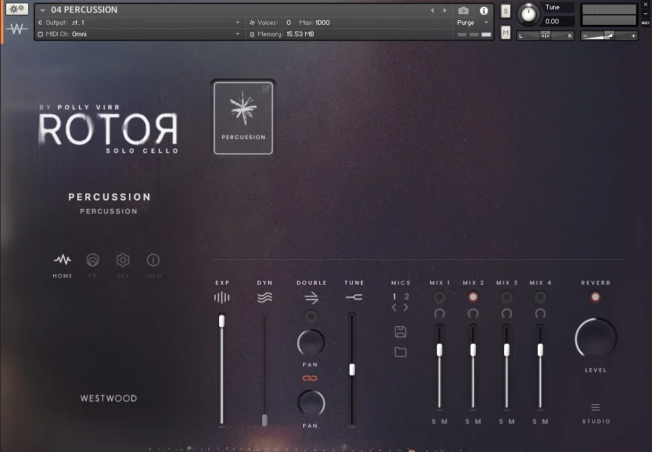Open the SET gear icon
652x452 pixels.
coord(122,260)
